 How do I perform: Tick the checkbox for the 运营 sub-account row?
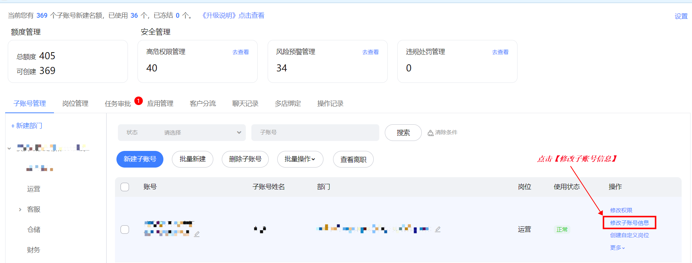(125, 229)
